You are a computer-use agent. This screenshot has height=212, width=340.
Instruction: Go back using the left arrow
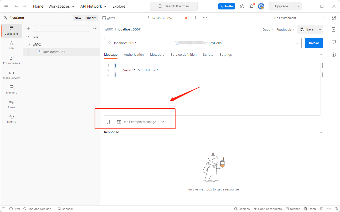[16, 6]
